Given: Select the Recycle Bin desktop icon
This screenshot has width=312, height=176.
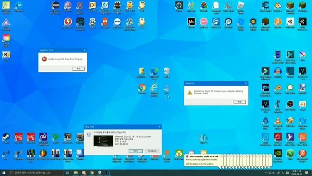Looking at the screenshot, I should [x=167, y=71].
